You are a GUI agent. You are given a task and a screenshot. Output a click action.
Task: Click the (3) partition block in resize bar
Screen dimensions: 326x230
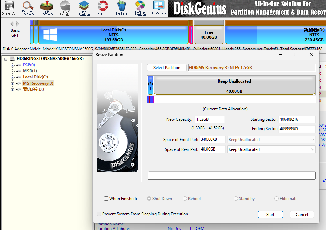[150, 86]
